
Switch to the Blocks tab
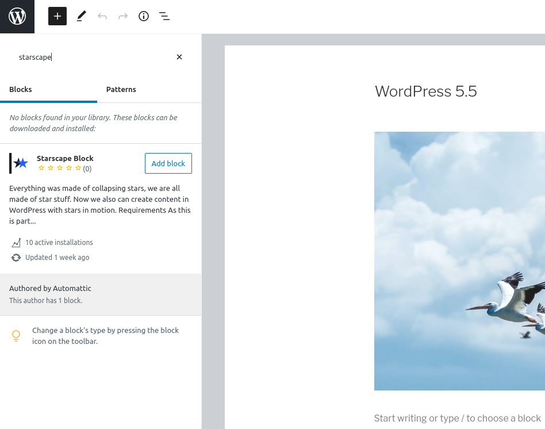[x=48, y=90]
